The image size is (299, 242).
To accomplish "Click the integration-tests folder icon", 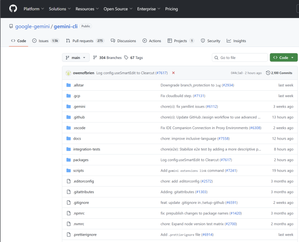I will coord(68,149).
